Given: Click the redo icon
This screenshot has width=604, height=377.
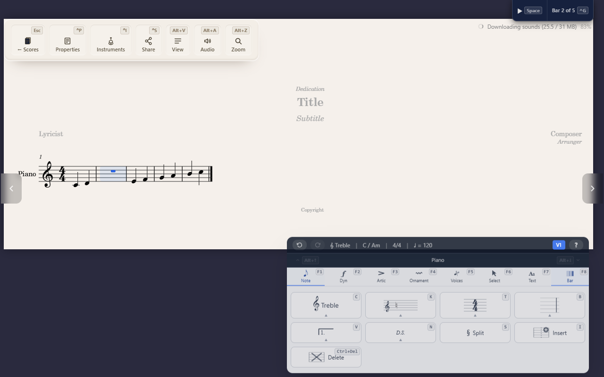Looking at the screenshot, I should (318, 245).
